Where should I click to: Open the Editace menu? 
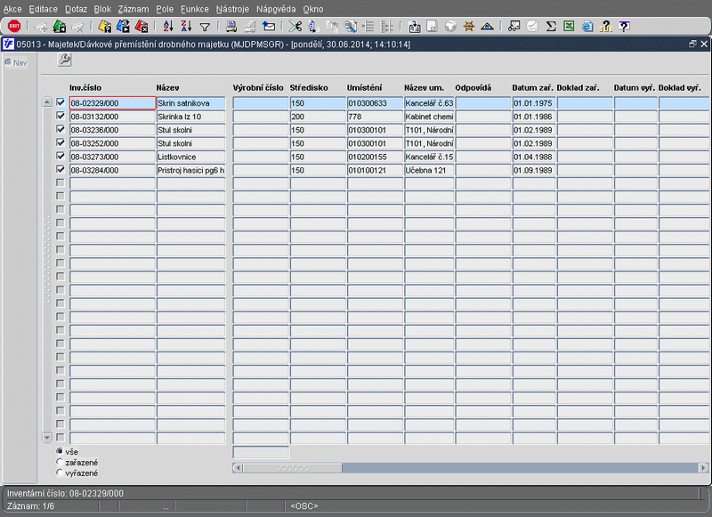tap(43, 9)
